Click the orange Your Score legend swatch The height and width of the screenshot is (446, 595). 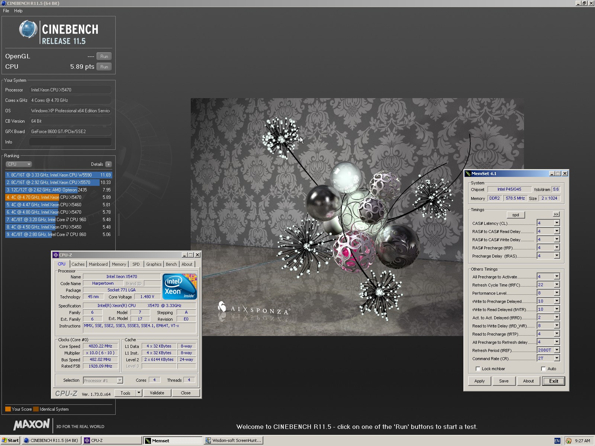coord(8,409)
